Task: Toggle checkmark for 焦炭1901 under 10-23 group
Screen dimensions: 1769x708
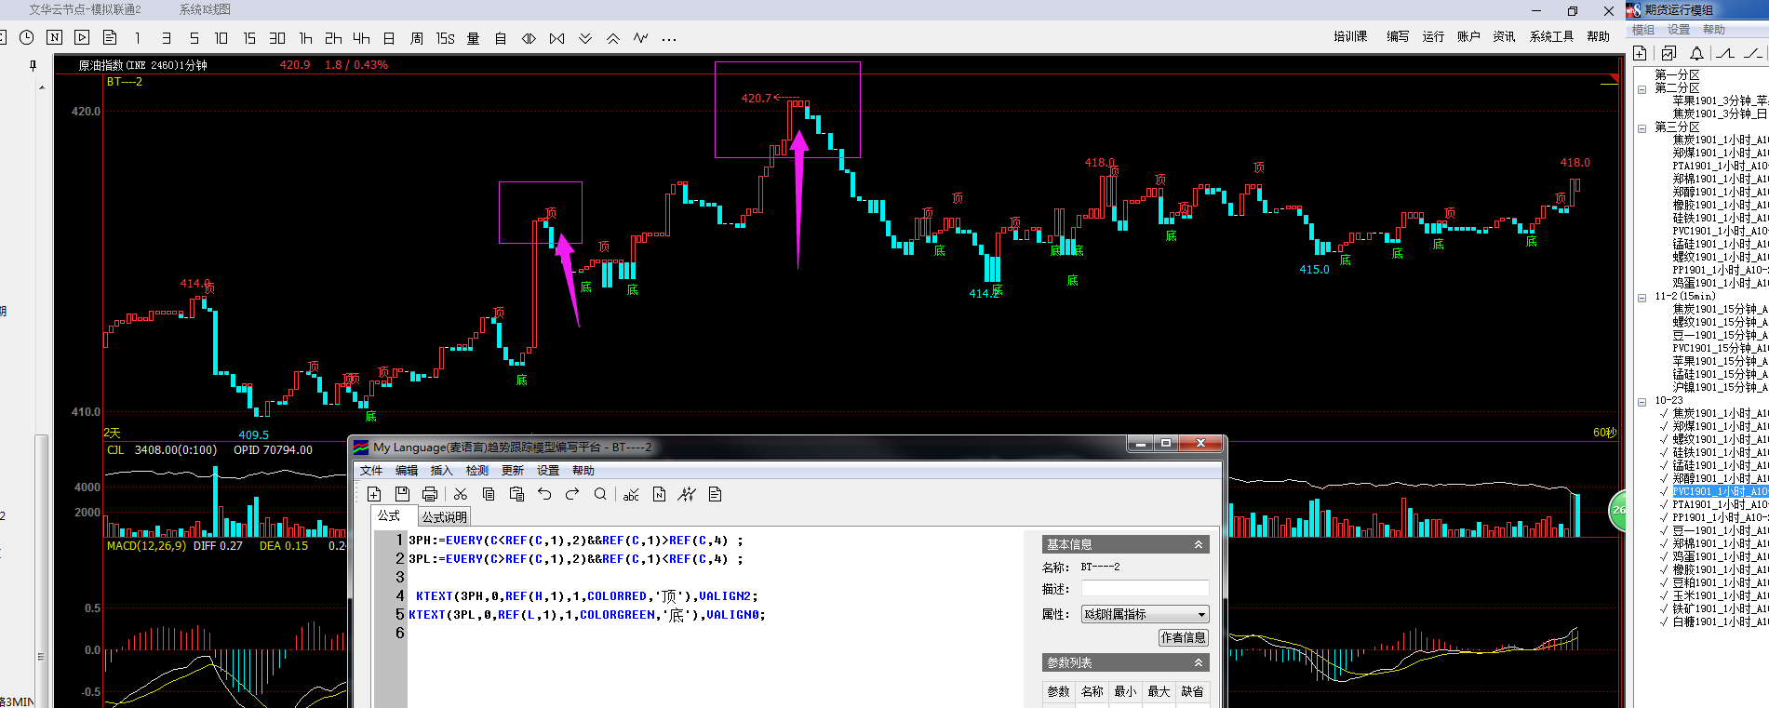Action: pyautogui.click(x=1664, y=413)
